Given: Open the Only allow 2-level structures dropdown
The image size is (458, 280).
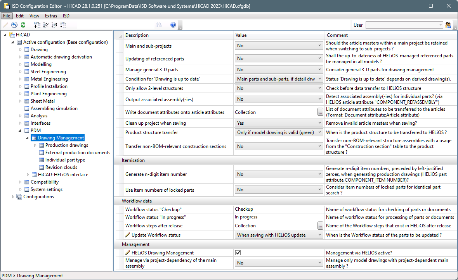Looking at the screenshot, I should click(x=279, y=88).
